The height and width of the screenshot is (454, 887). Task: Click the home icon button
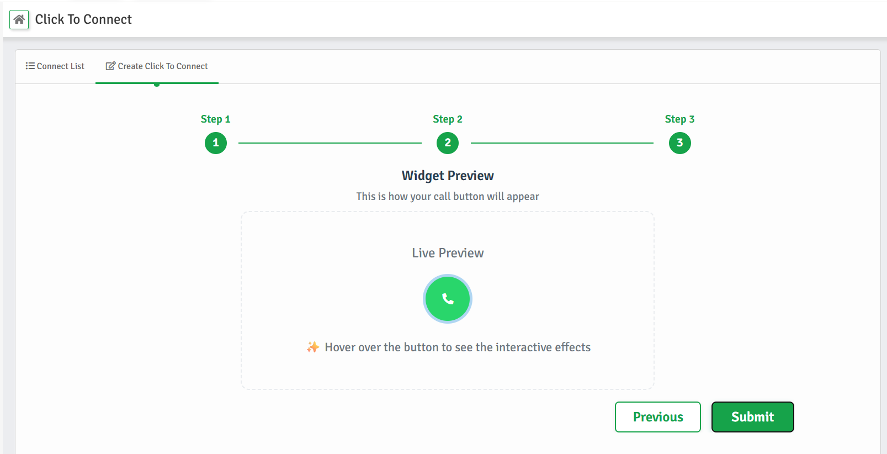pos(19,20)
